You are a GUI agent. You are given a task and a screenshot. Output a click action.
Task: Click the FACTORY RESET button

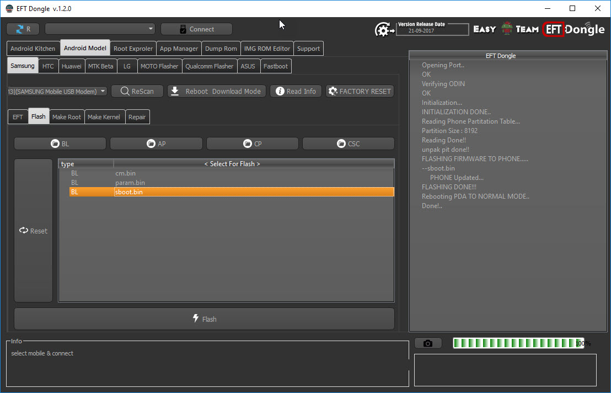[x=360, y=91]
